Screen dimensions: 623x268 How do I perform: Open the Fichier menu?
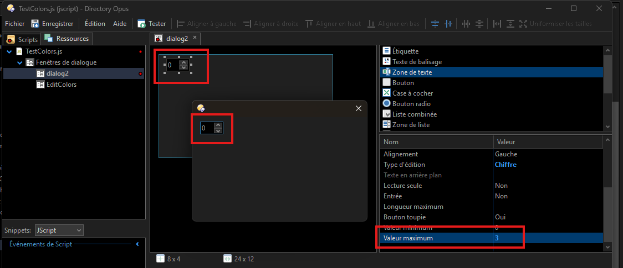point(14,24)
